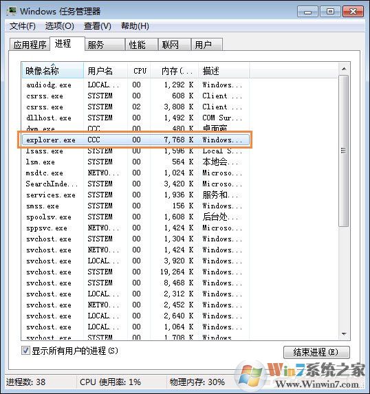Minimize the Task Manager window
370x394 pixels.
307,12
